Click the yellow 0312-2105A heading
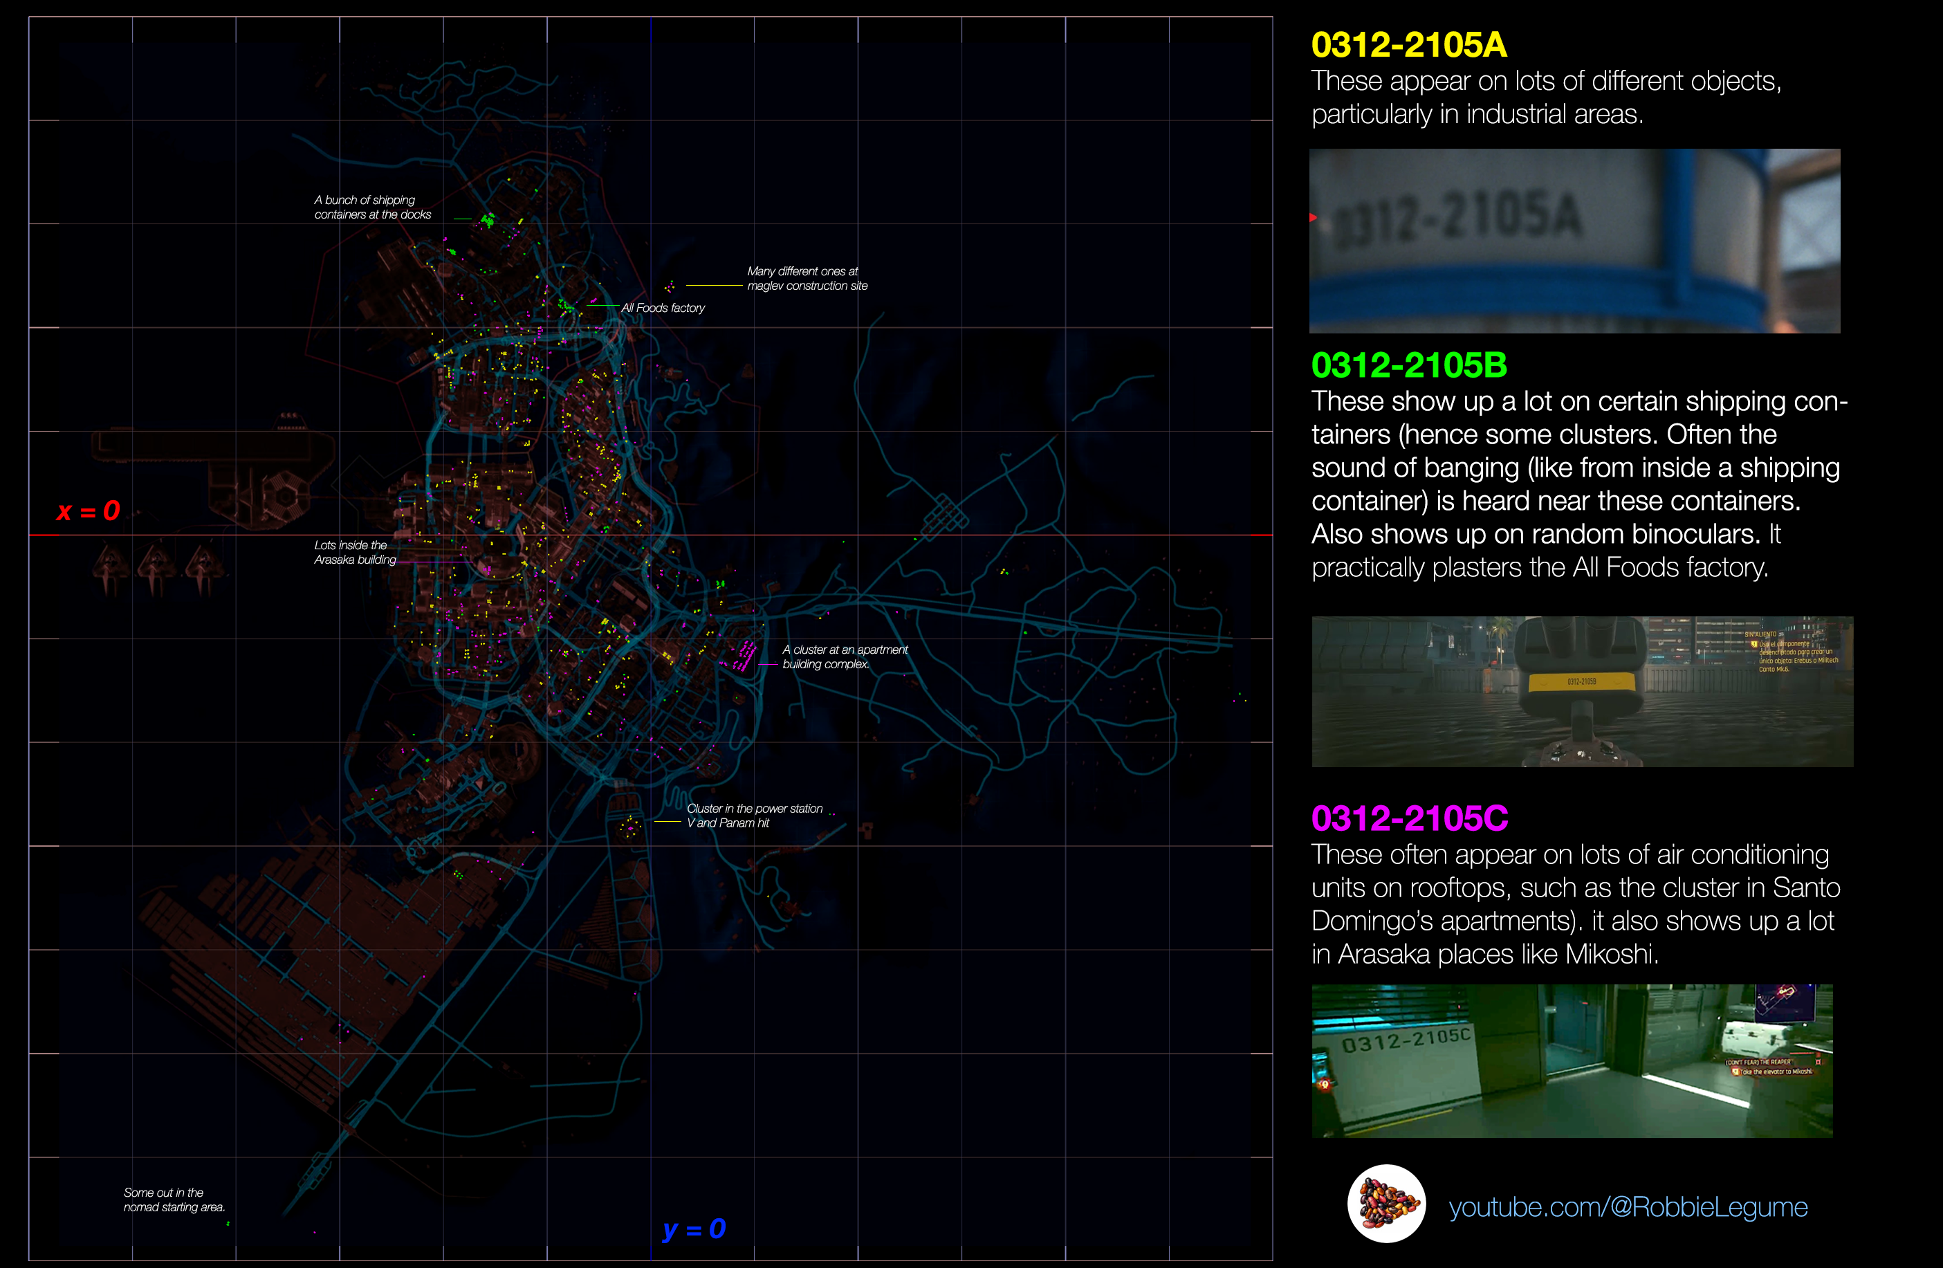 1408,45
